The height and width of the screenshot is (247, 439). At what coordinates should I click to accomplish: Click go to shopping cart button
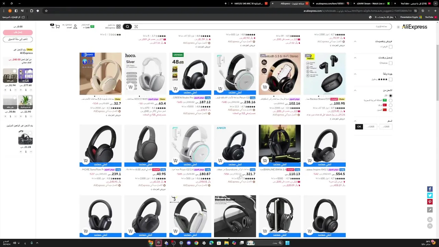pyautogui.click(x=18, y=39)
